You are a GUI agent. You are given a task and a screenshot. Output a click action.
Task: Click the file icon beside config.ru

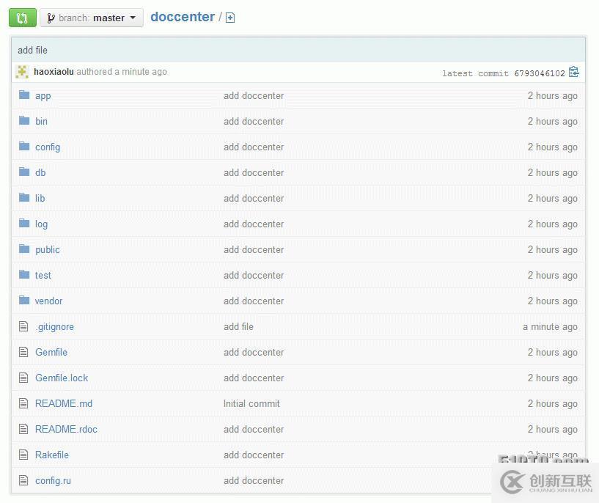point(23,480)
